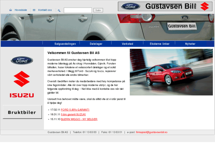Click the red Ford Focus photo
This screenshot has width=215, height=161.
pyautogui.click(x=171, y=72)
